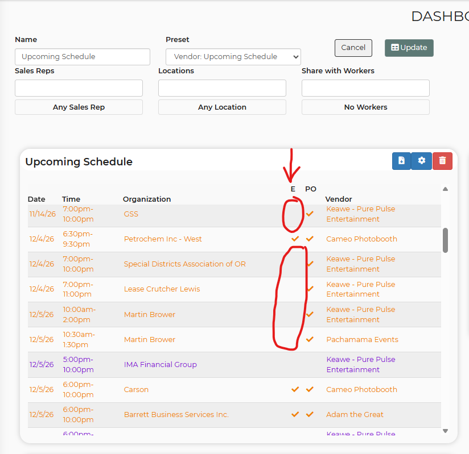Click the schedule list scrollbar thumb
Screen dimensions: 469x454
point(445,240)
